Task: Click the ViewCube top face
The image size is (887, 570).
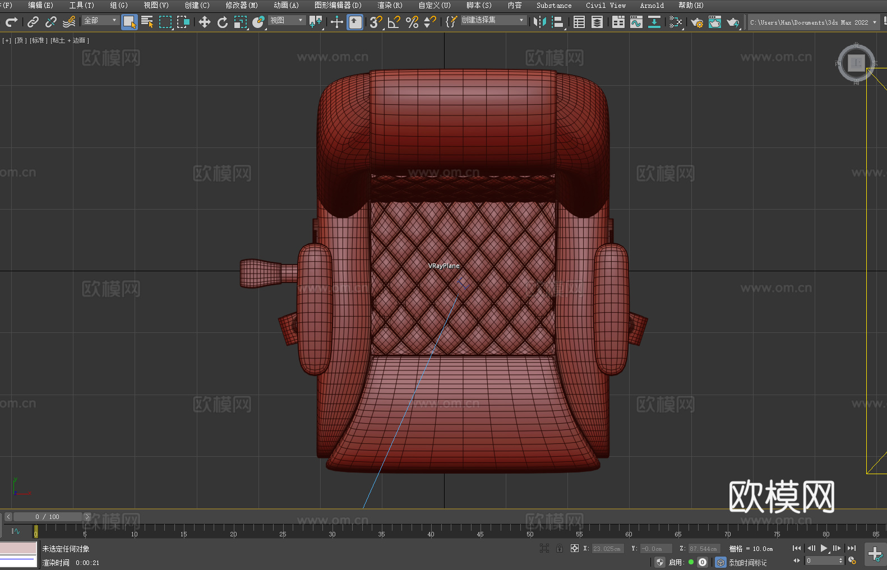Action: [x=856, y=63]
